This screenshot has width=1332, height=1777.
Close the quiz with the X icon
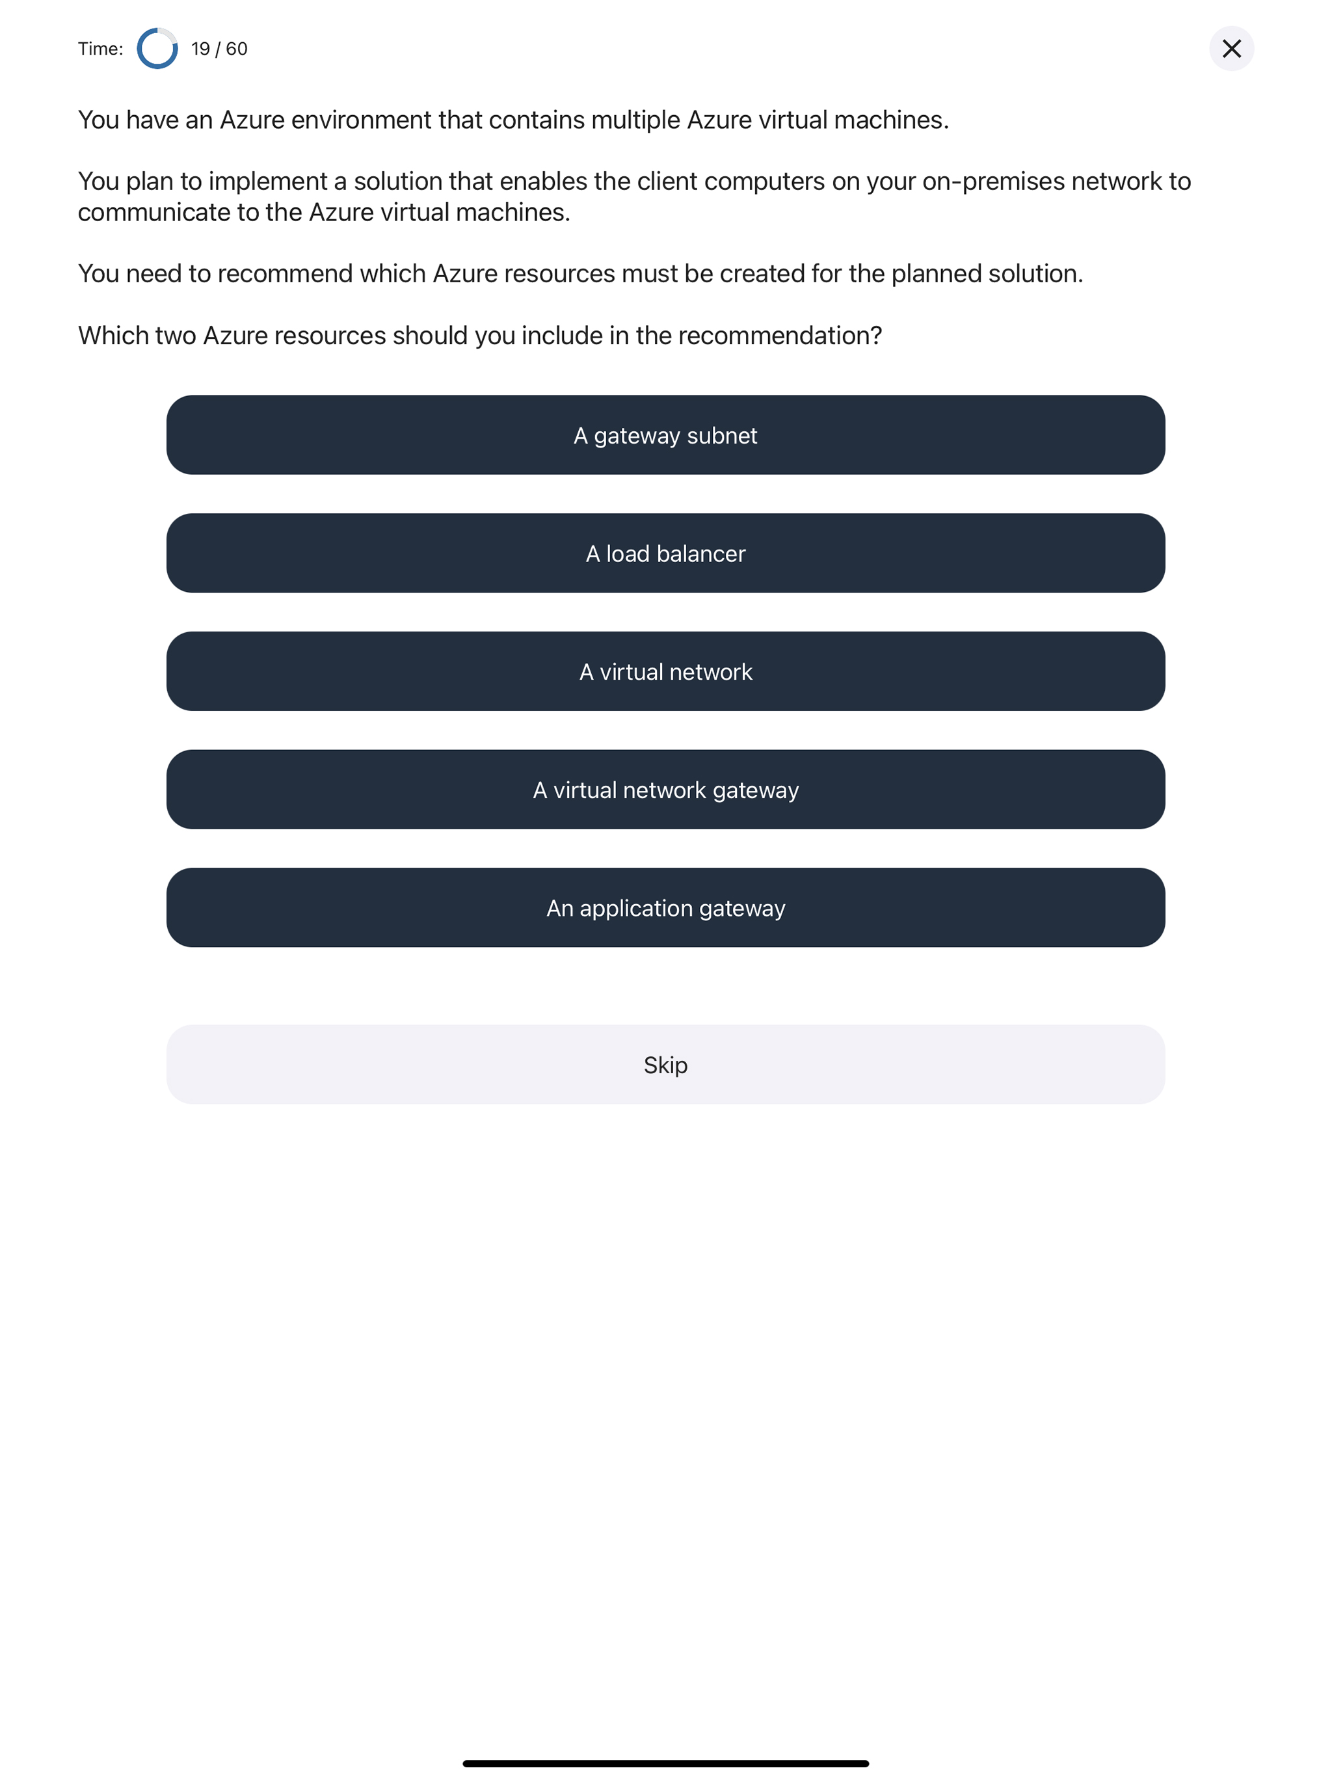1231,49
